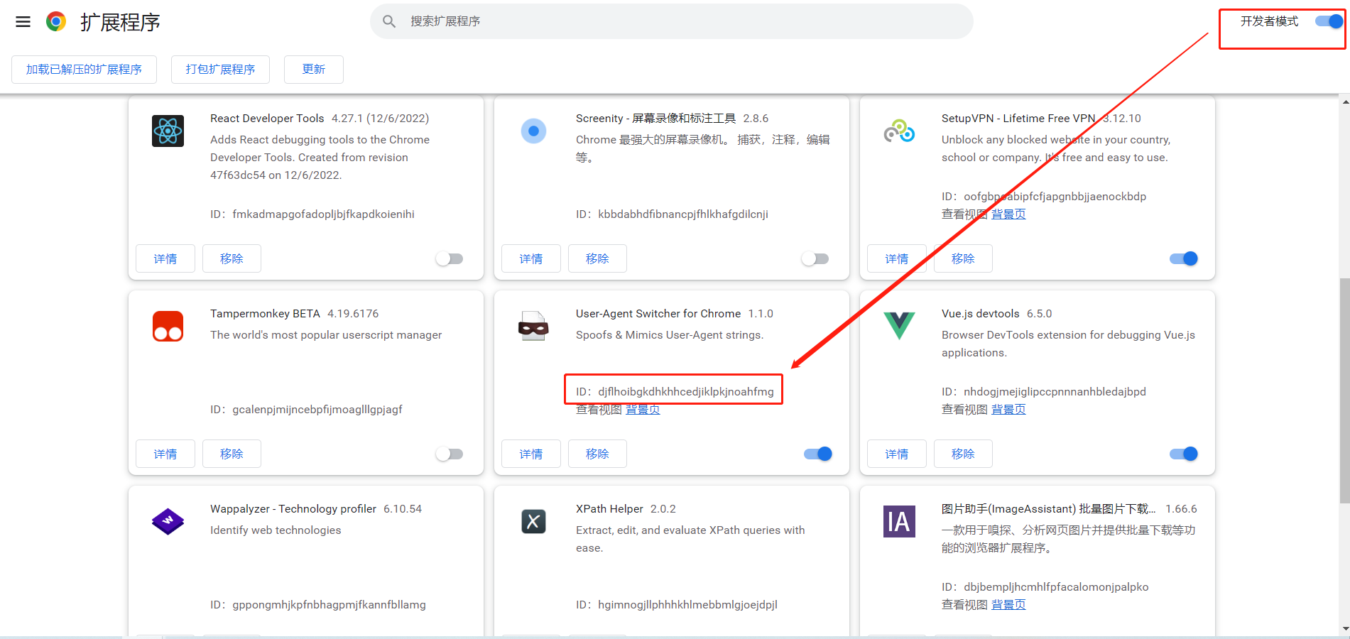Screen dimensions: 1350x639
Task: Click the 扩展程序 page title
Action: point(120,22)
